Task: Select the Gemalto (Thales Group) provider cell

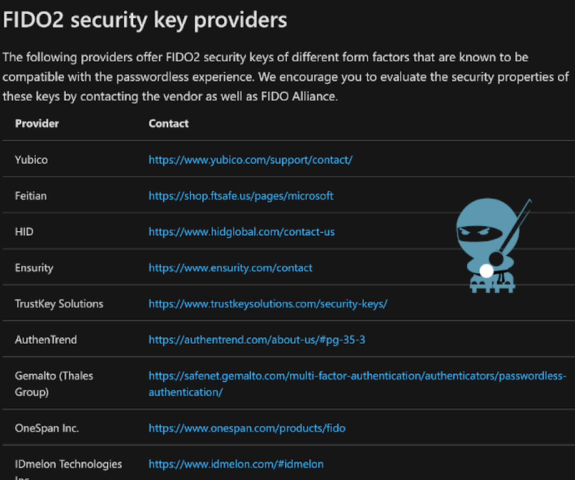Action: click(54, 384)
